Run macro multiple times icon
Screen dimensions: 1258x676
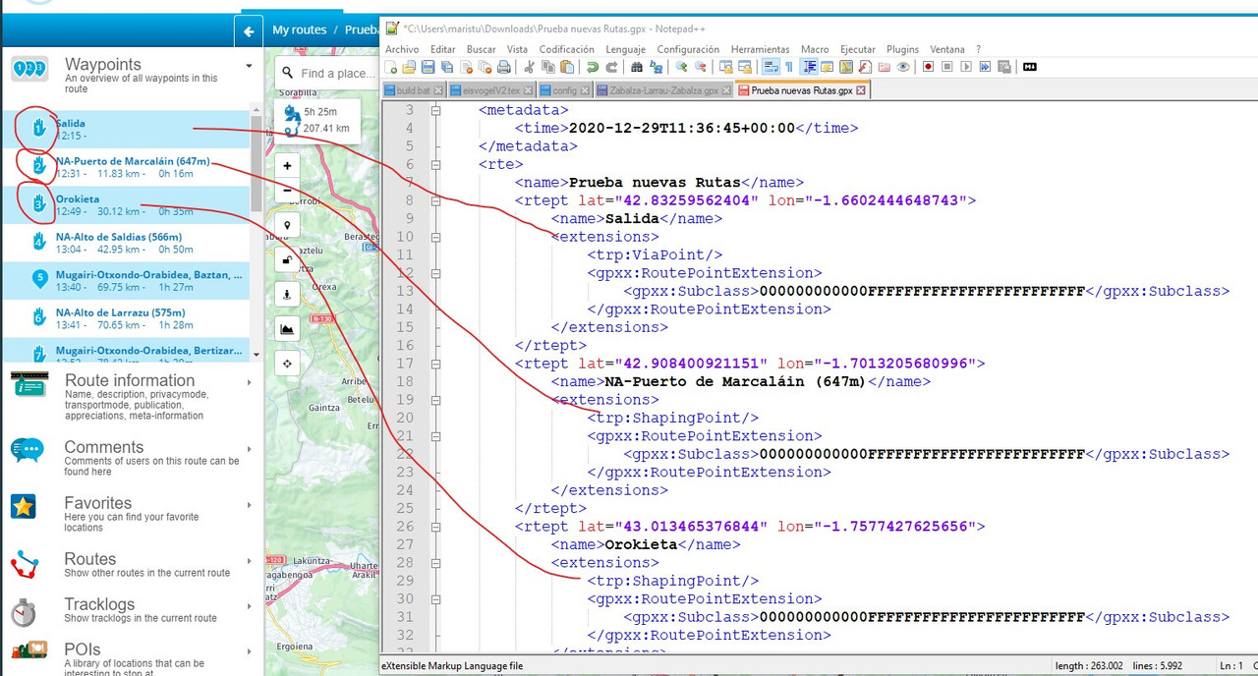point(985,67)
